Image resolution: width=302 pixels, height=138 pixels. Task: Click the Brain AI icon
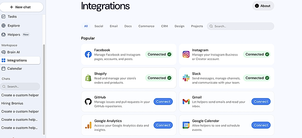click(3, 52)
